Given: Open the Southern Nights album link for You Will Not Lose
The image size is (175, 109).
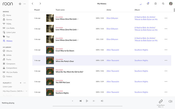Looking at the screenshot, I should pos(141,82).
